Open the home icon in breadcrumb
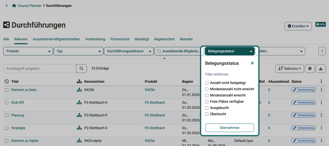 14,6
